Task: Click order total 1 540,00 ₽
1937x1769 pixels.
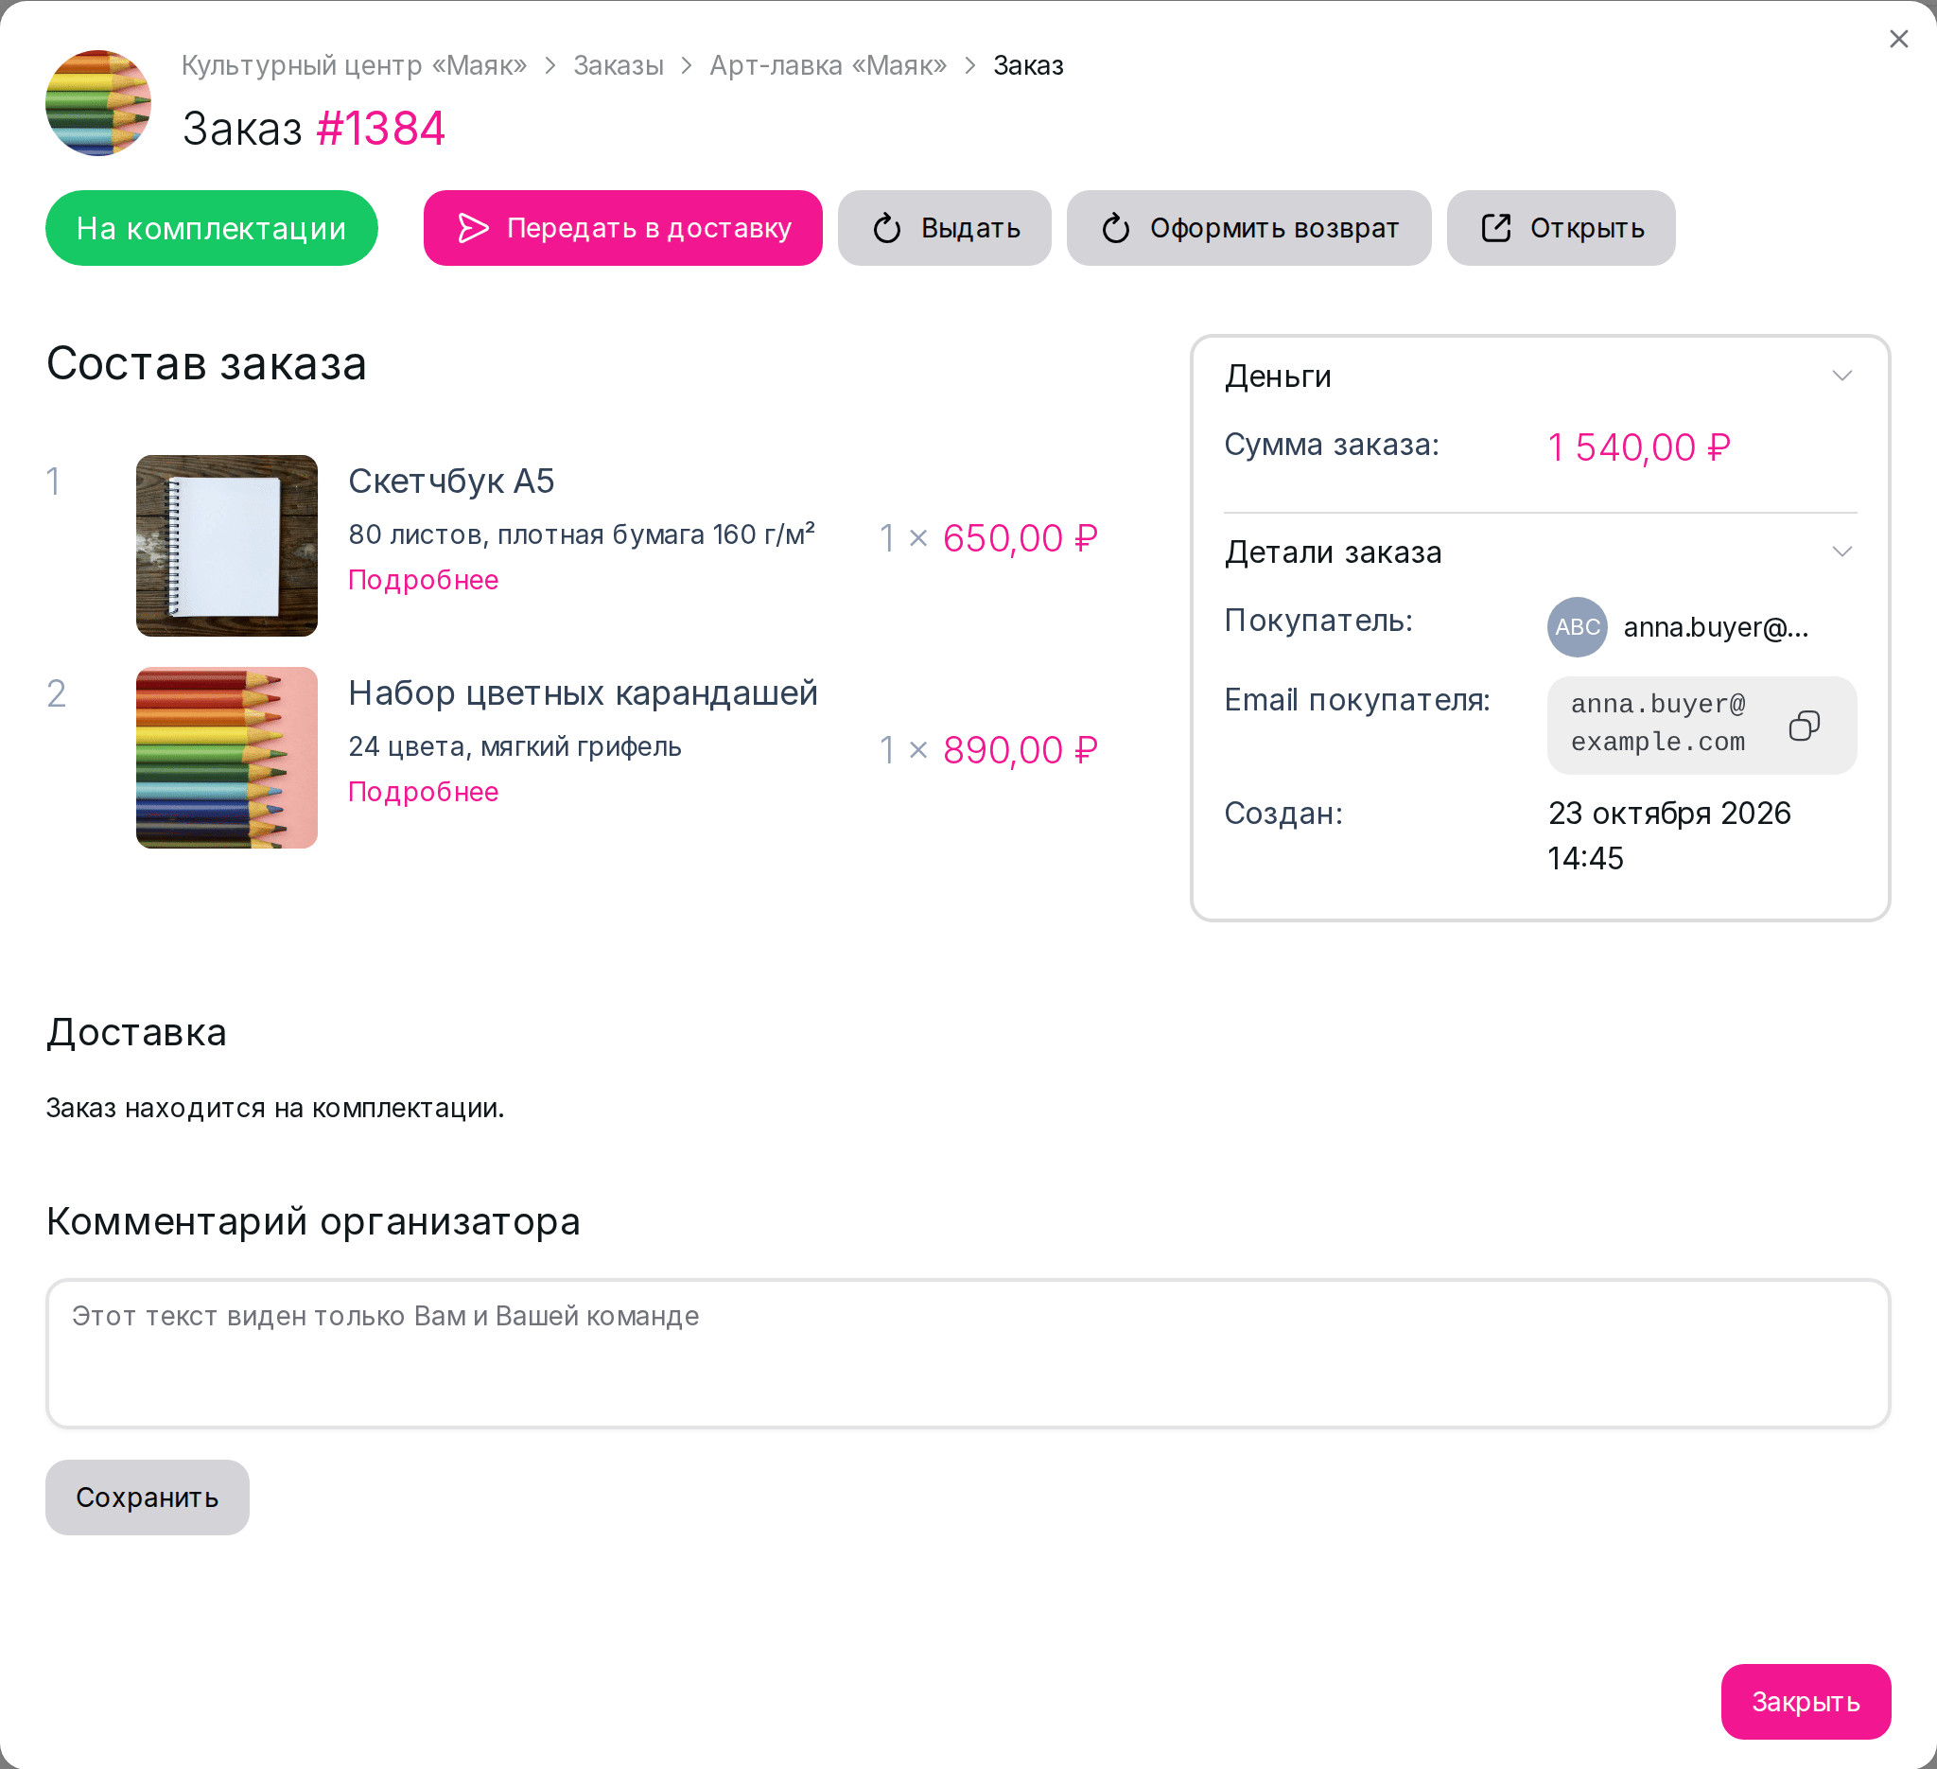Action: 1638,447
